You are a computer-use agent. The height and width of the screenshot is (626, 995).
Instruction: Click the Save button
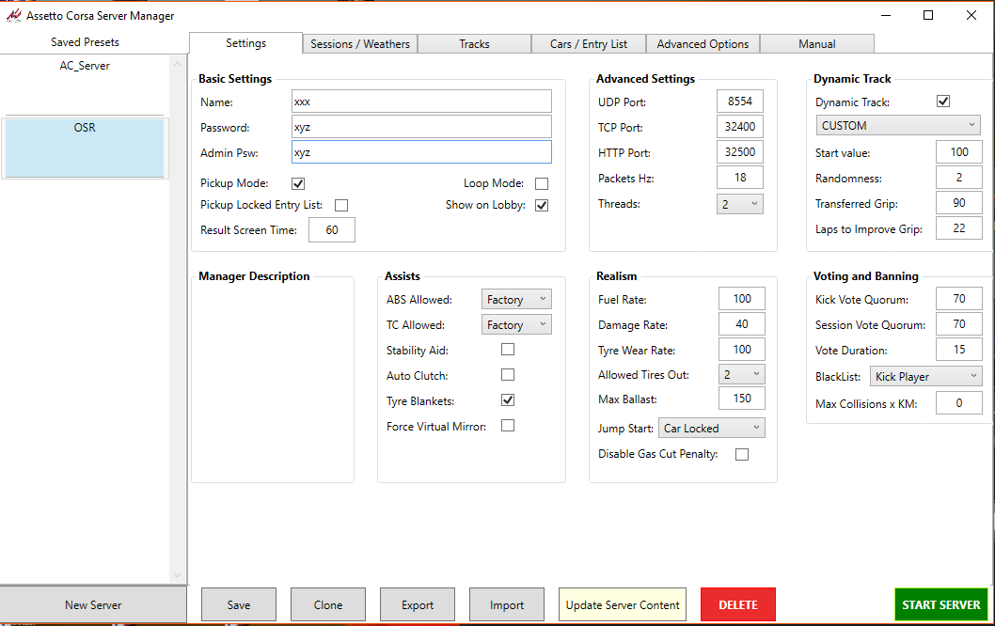[239, 605]
